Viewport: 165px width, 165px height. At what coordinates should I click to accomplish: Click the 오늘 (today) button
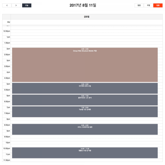[x=27, y=5]
